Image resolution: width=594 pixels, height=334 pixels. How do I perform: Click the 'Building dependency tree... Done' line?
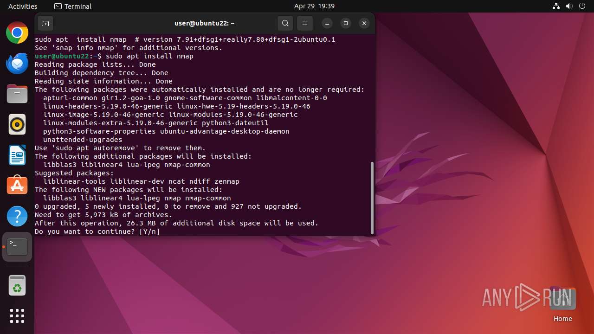click(102, 73)
